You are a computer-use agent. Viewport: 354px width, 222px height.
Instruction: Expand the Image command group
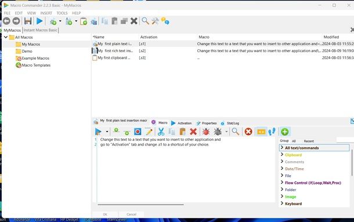tap(282, 196)
